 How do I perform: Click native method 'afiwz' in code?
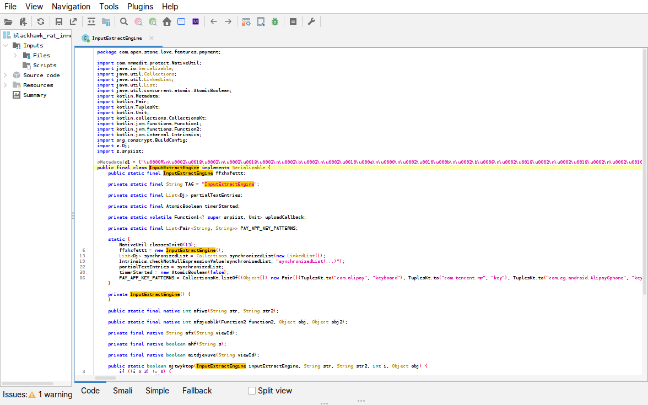201,311
